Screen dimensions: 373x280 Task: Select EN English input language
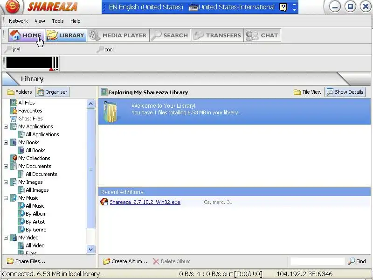146,7
